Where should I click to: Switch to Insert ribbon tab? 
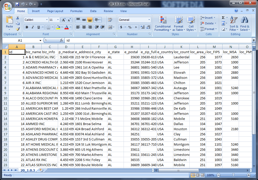[36, 11]
